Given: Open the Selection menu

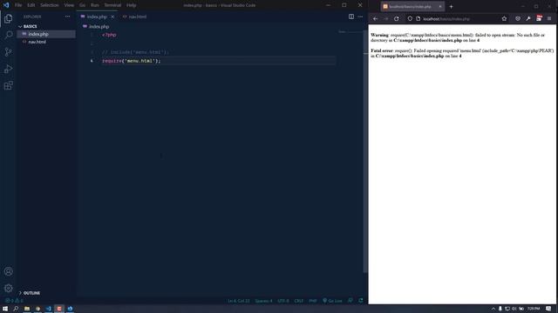Looking at the screenshot, I should pyautogui.click(x=49, y=5).
